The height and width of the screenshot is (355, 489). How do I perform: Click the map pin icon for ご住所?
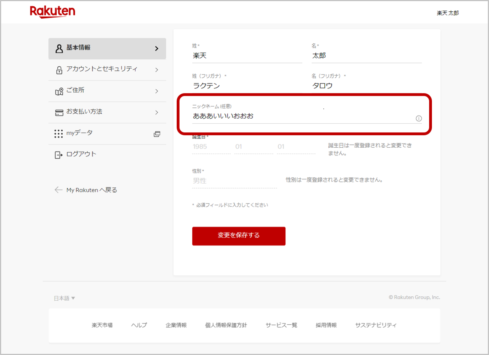coord(59,91)
